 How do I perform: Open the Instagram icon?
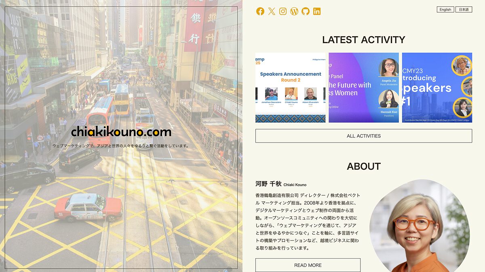point(283,11)
